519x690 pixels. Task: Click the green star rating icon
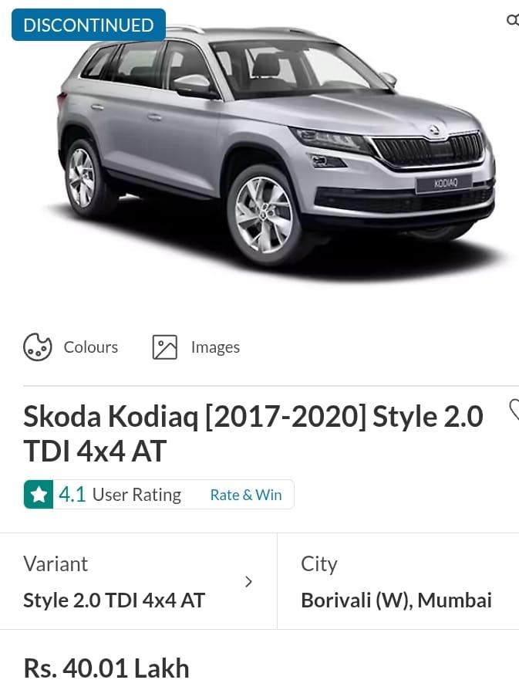(39, 495)
